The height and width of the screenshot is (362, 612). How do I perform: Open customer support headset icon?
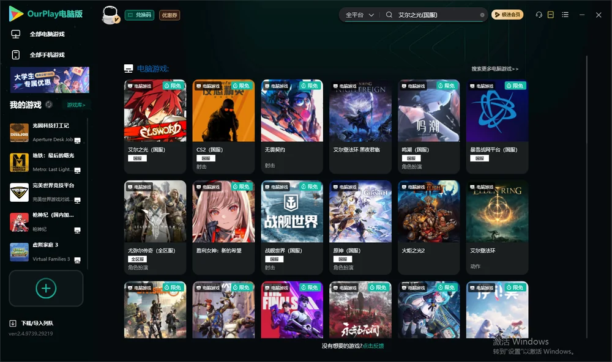(539, 15)
